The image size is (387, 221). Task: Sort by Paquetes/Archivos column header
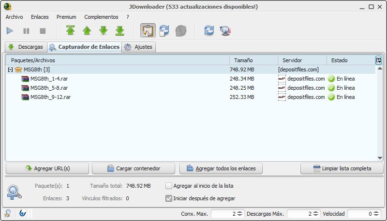(118, 60)
